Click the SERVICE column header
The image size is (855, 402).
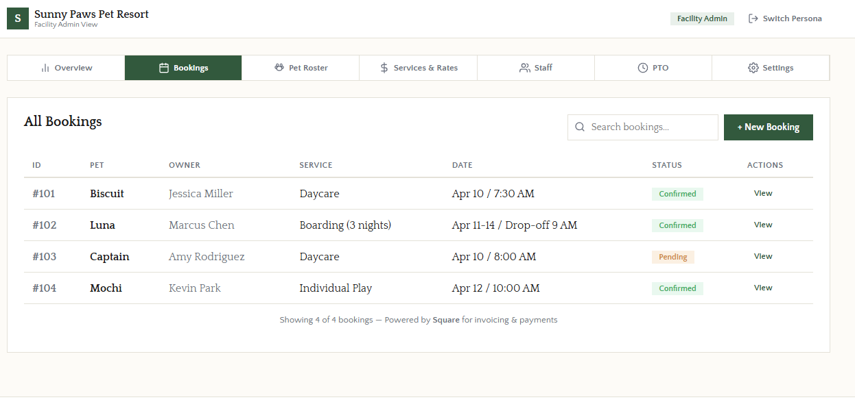coord(316,165)
